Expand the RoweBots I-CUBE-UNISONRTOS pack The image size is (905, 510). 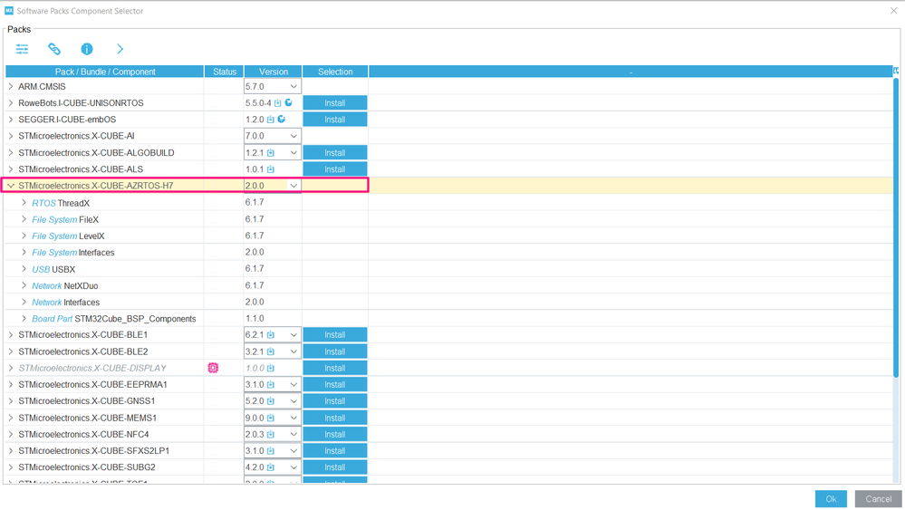[10, 102]
